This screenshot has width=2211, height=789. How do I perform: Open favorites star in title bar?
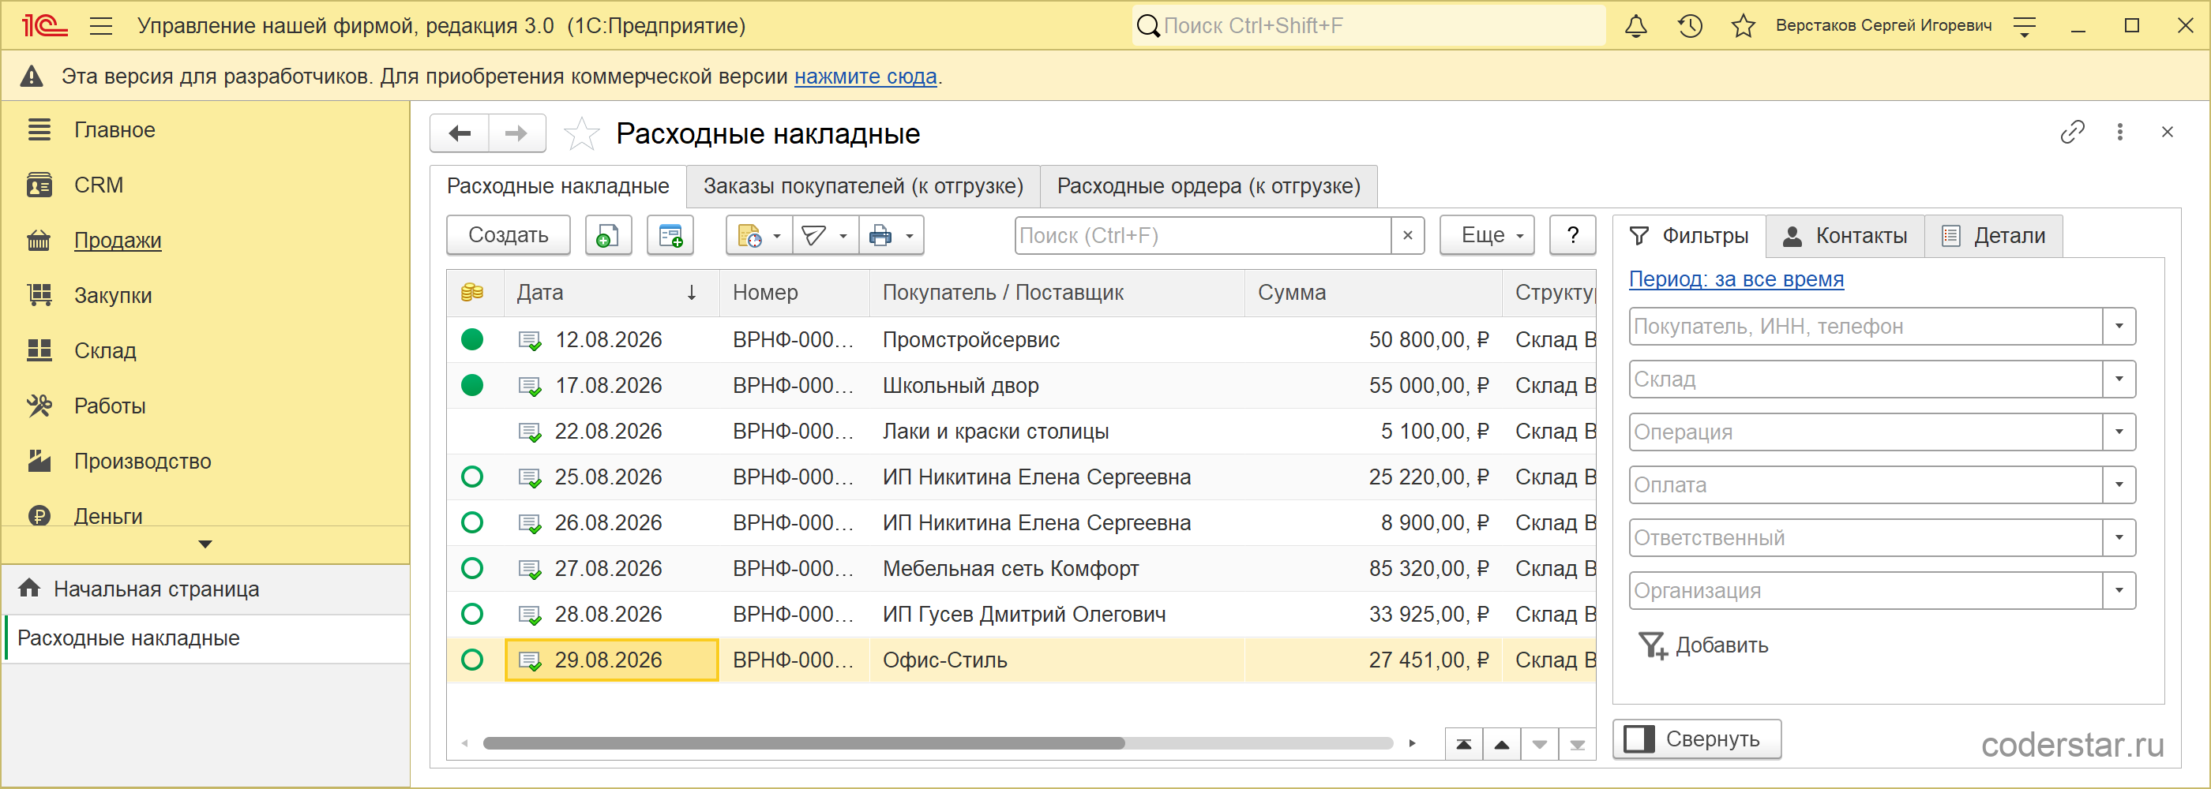[1744, 26]
